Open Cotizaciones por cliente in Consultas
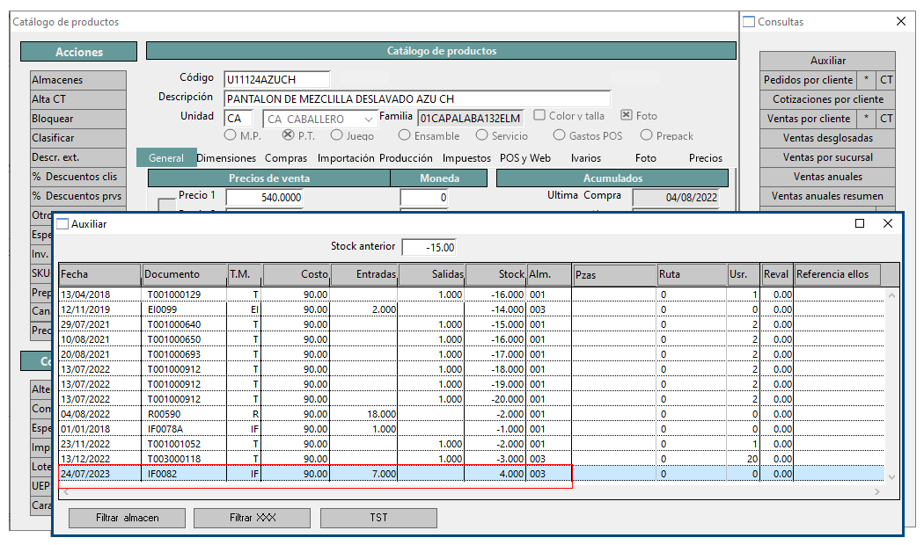The image size is (924, 545). (827, 99)
